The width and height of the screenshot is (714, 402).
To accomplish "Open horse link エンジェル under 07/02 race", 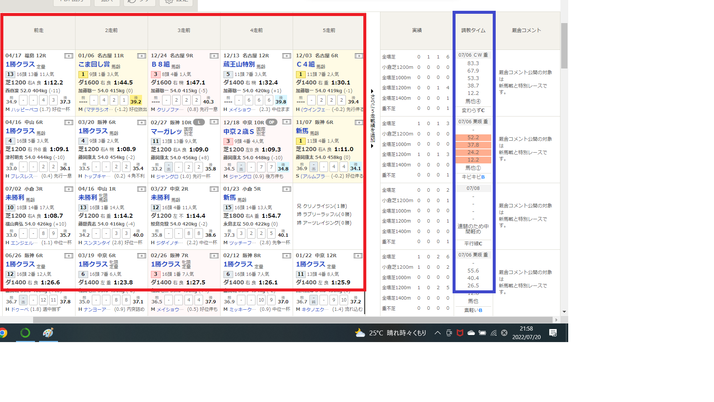I will [24, 243].
